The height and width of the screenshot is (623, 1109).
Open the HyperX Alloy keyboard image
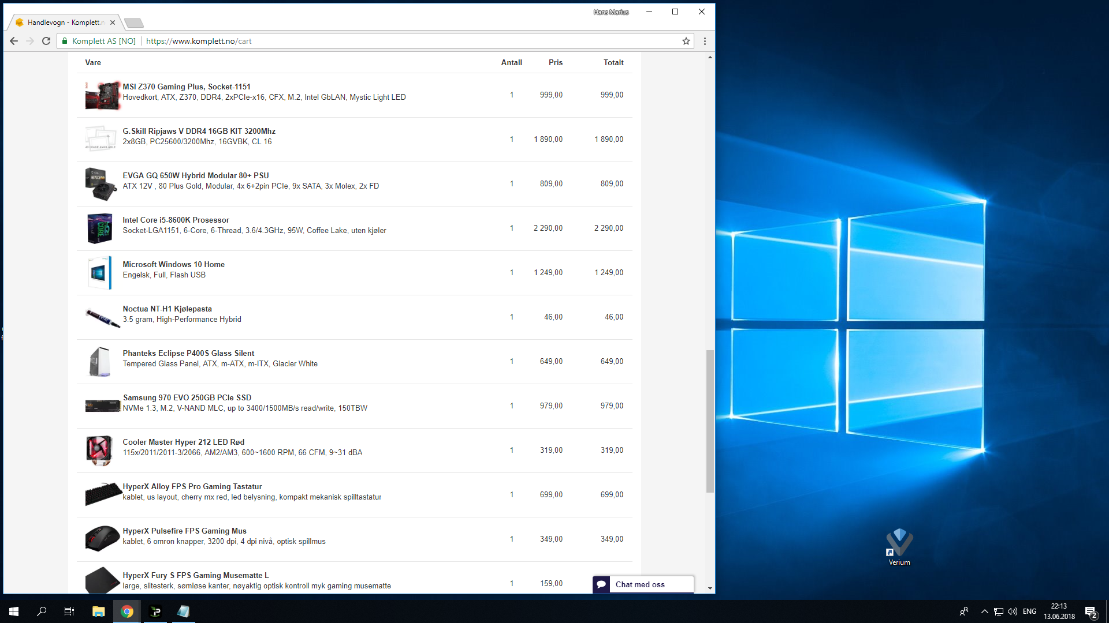(103, 495)
